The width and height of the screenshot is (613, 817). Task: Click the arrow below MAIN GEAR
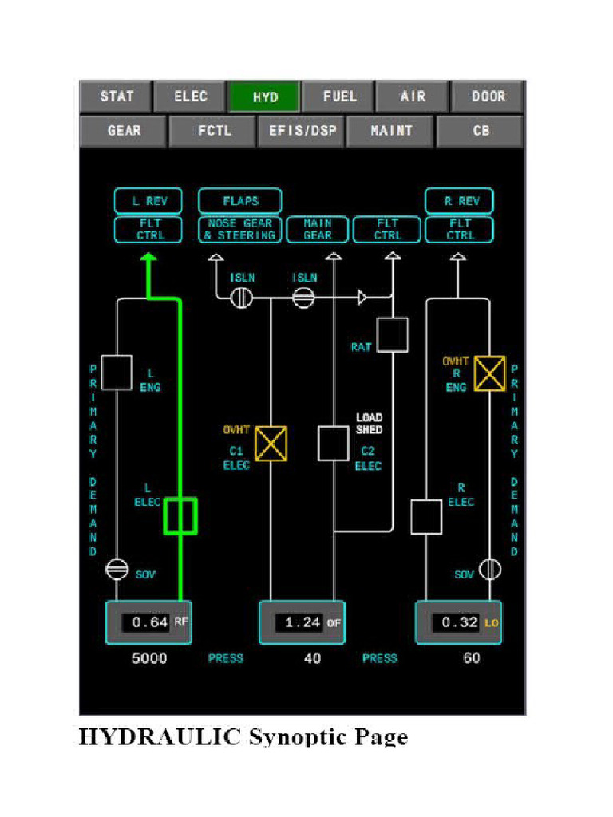click(x=334, y=257)
